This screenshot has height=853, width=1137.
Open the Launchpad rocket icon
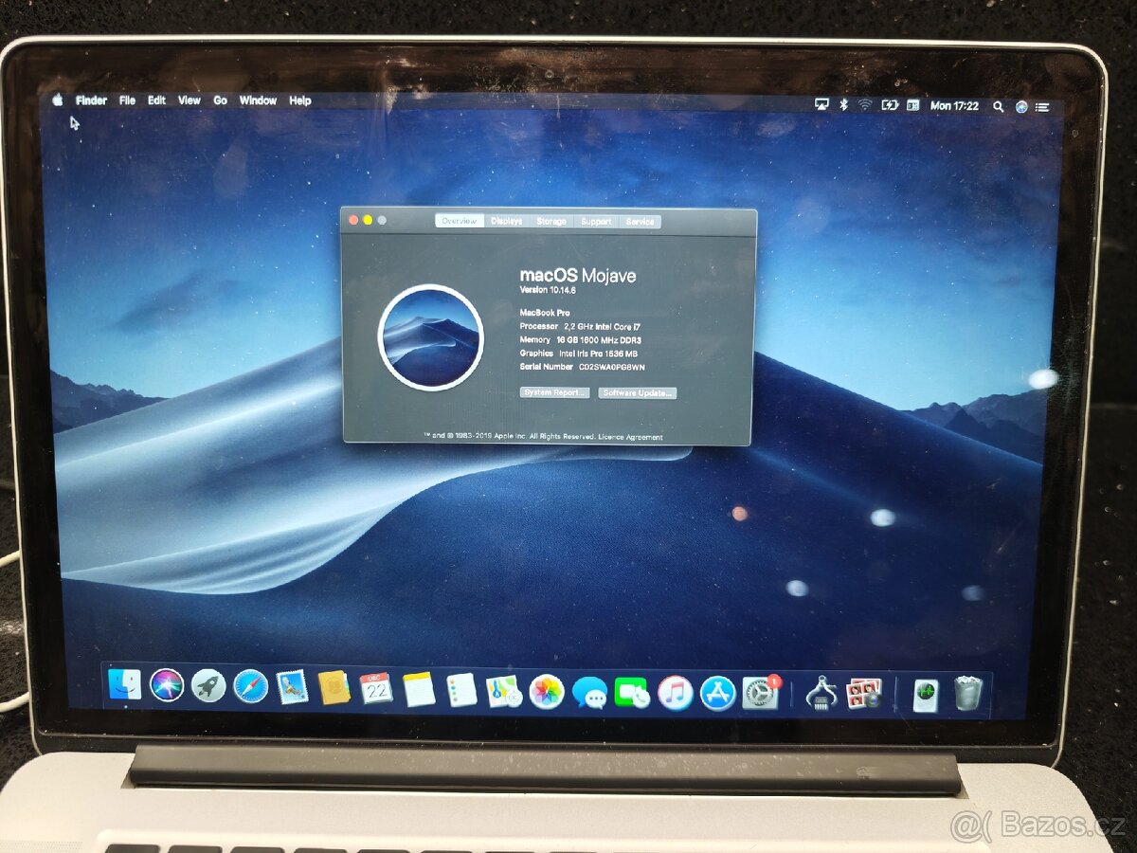click(208, 685)
